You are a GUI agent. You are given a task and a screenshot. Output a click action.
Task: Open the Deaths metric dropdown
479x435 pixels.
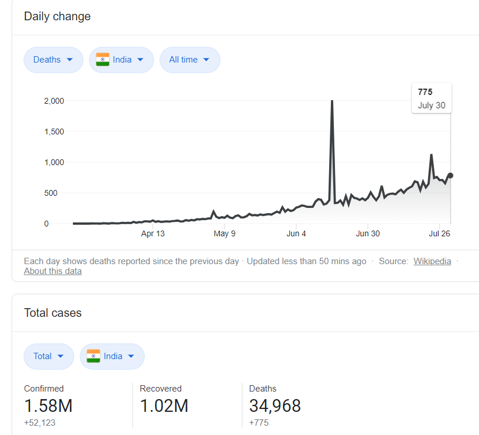[53, 60]
